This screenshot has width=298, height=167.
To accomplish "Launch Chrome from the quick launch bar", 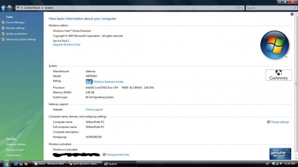I will (x=26, y=164).
